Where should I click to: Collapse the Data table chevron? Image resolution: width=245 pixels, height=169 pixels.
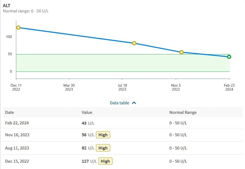point(134,103)
